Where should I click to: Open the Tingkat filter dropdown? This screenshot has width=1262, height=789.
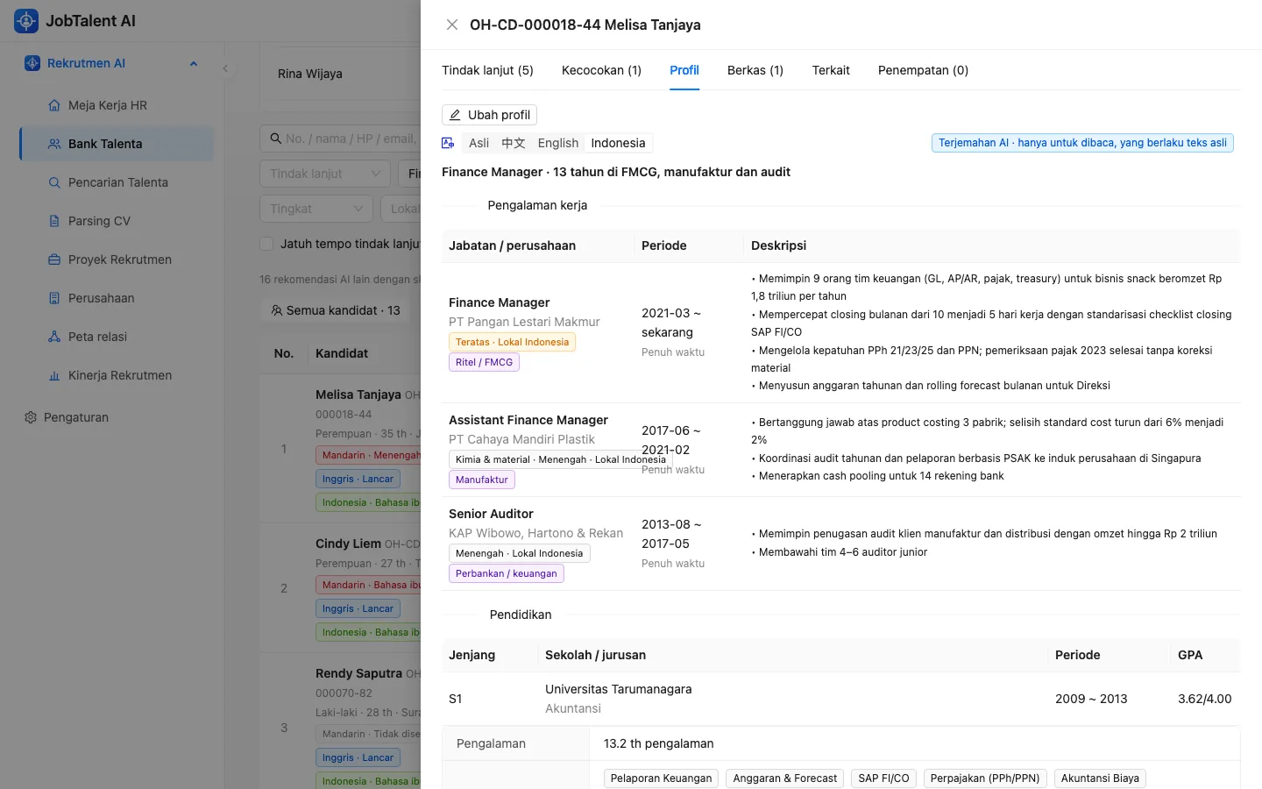click(316, 209)
